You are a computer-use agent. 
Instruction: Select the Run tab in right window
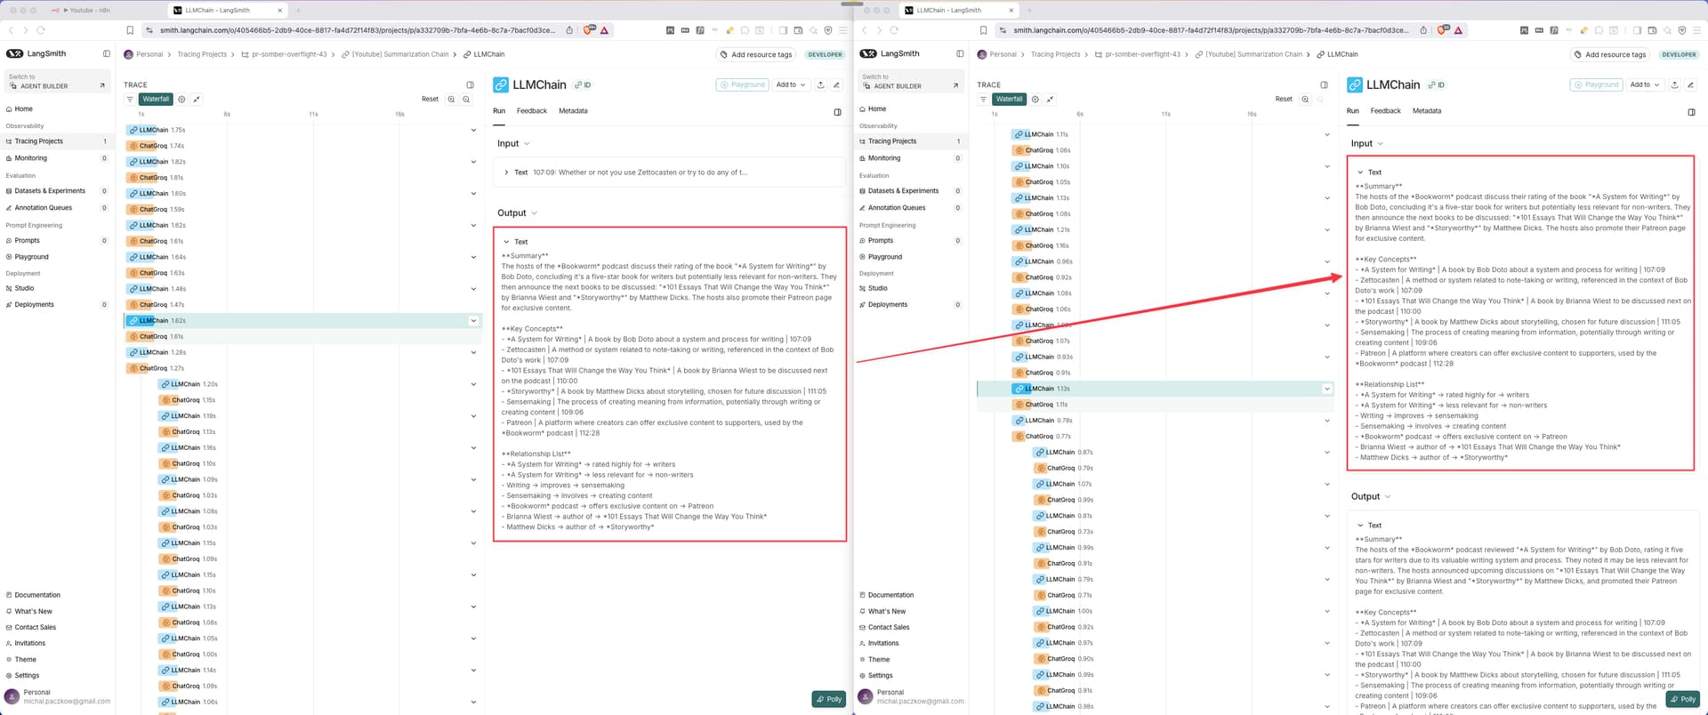[x=1352, y=111]
